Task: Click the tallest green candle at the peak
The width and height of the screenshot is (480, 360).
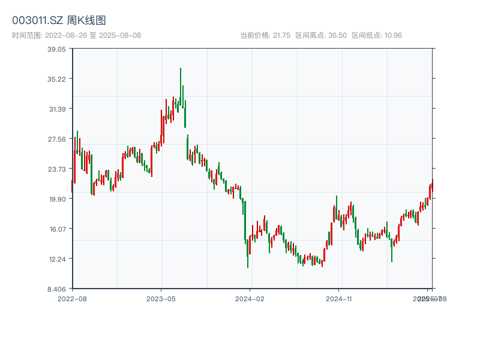Action: (x=181, y=87)
